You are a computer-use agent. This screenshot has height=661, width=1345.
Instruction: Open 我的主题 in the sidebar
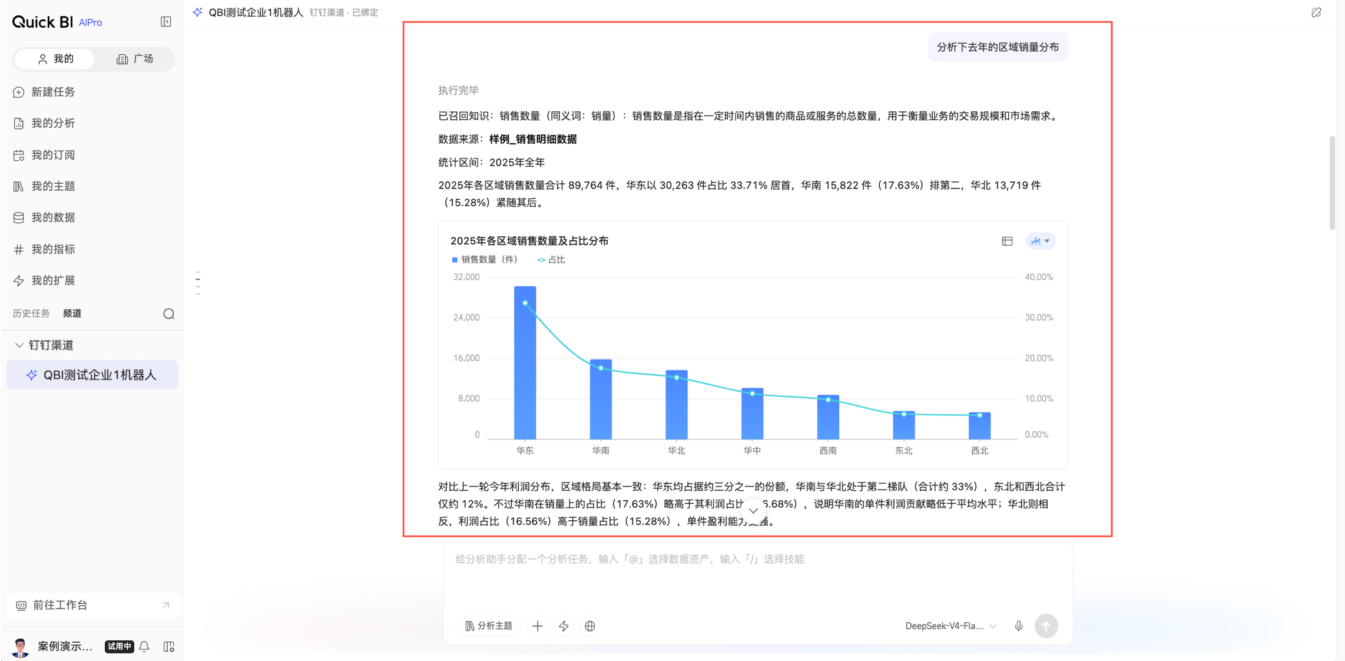tap(53, 186)
